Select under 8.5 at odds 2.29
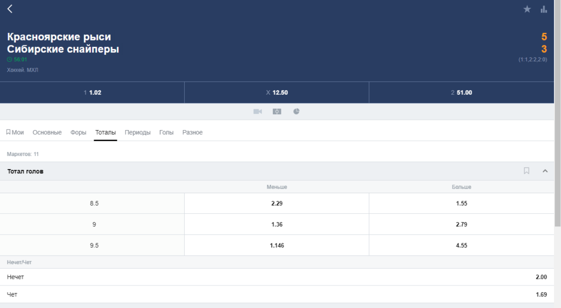 point(277,204)
